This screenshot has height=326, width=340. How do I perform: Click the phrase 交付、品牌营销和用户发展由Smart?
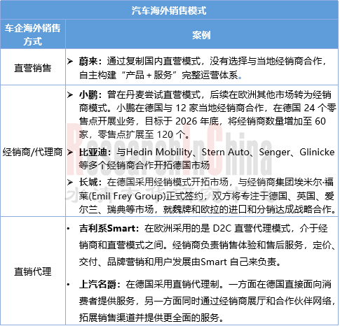click(153, 262)
